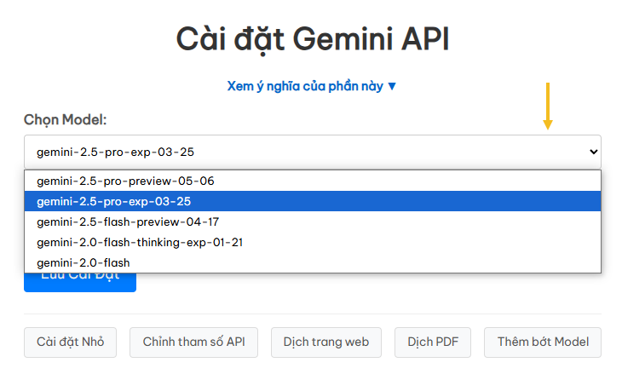Click the Chọn Model select box

coord(312,152)
